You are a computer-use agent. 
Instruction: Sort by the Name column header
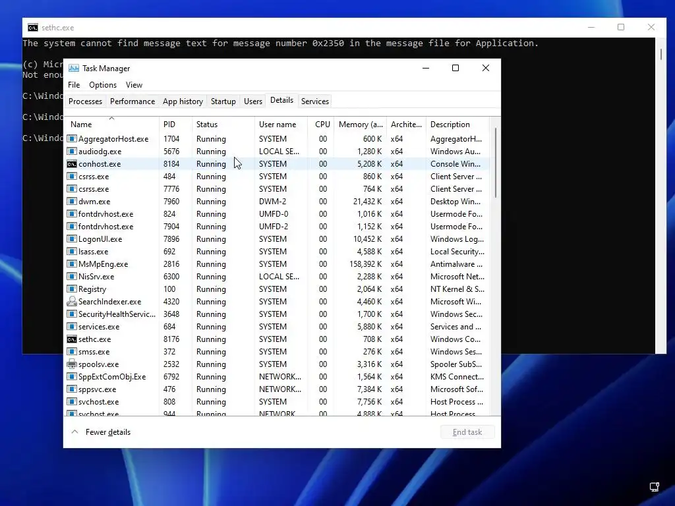[x=111, y=124]
